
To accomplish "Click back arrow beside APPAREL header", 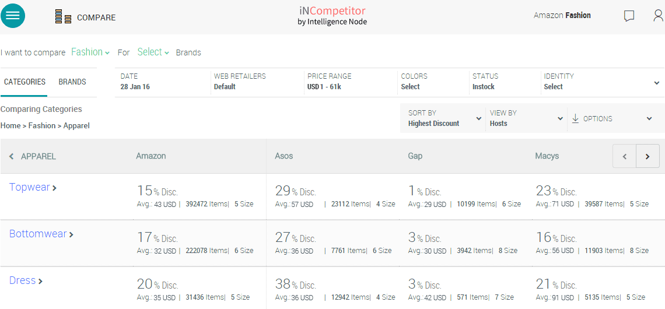I will [x=12, y=156].
